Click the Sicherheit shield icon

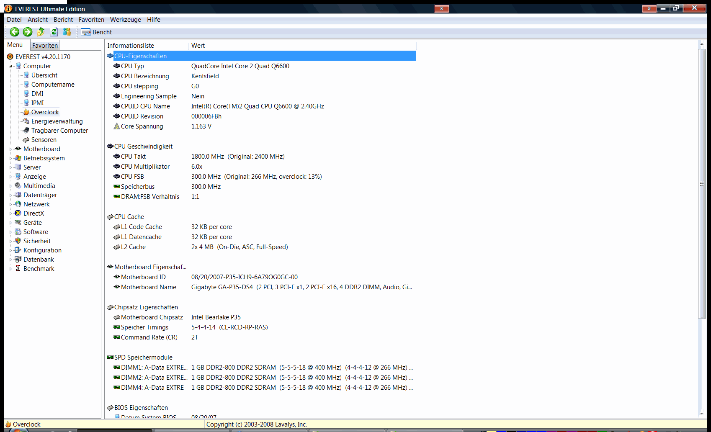18,241
